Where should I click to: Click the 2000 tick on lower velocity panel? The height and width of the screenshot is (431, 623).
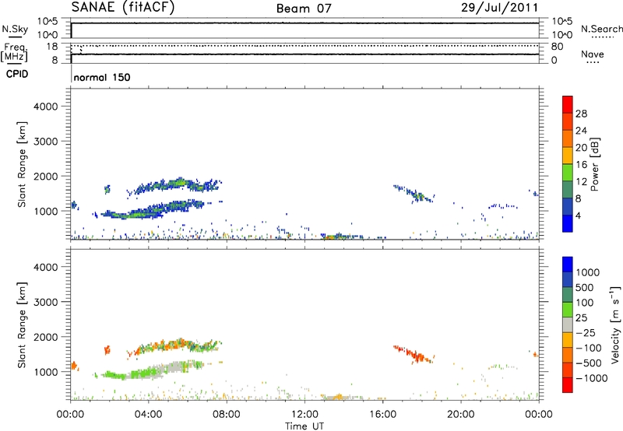tap(46, 337)
